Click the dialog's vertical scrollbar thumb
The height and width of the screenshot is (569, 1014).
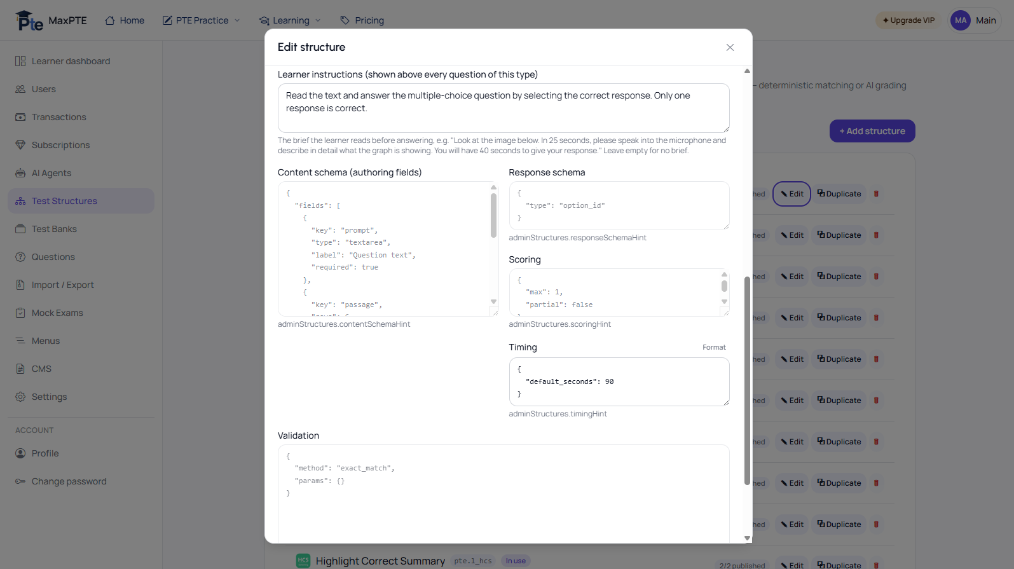[747, 380]
